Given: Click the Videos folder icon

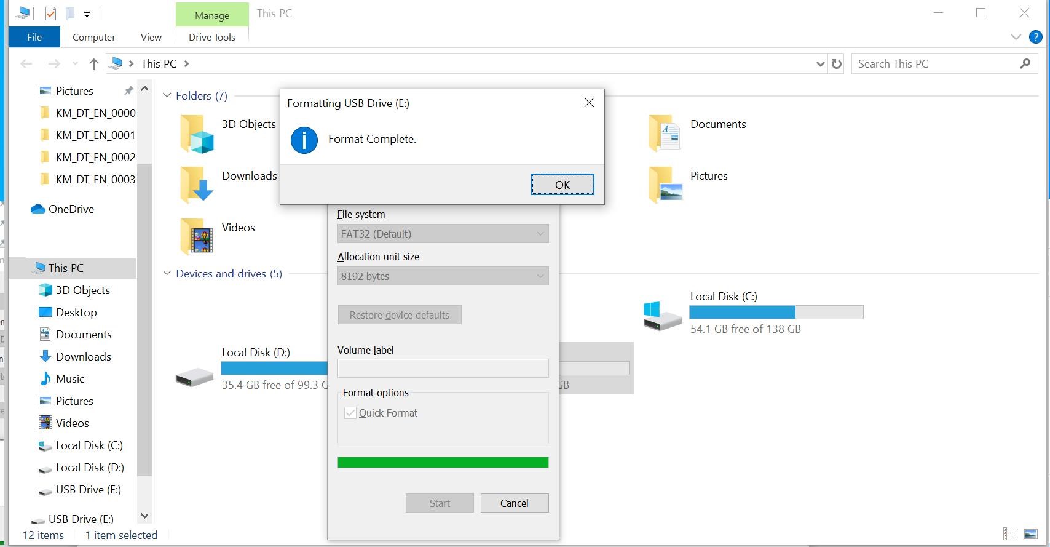Looking at the screenshot, I should [x=197, y=236].
